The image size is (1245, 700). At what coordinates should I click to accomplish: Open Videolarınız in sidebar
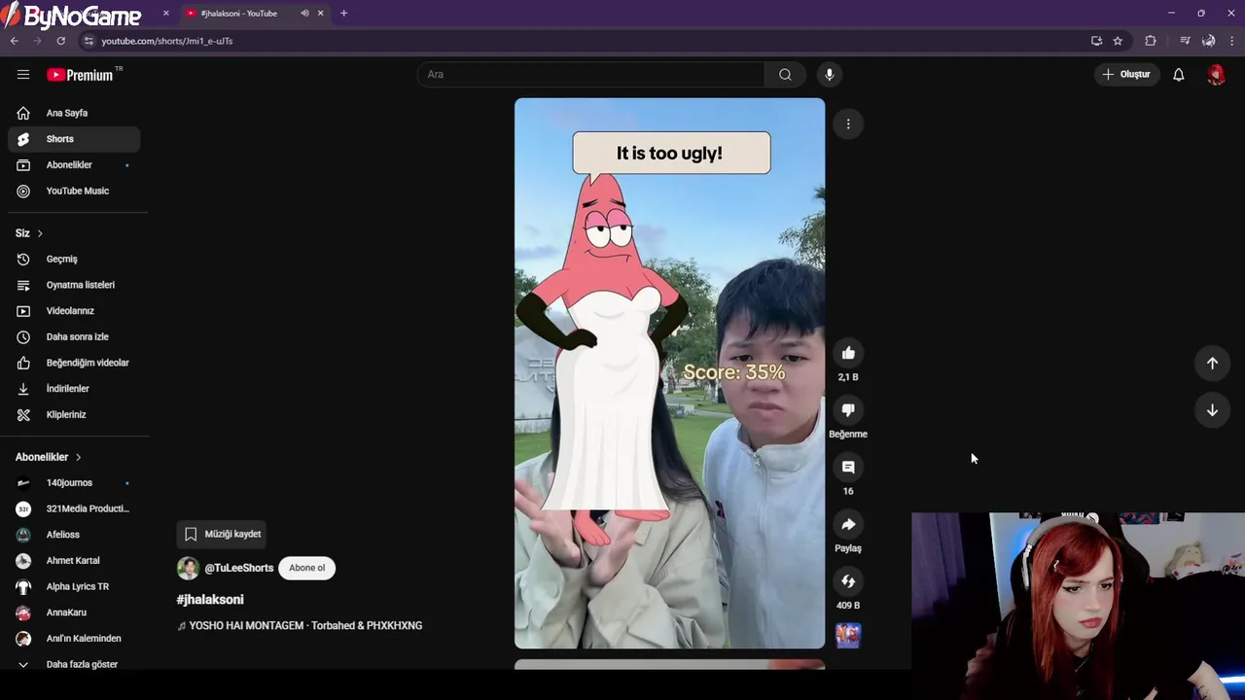(74, 311)
